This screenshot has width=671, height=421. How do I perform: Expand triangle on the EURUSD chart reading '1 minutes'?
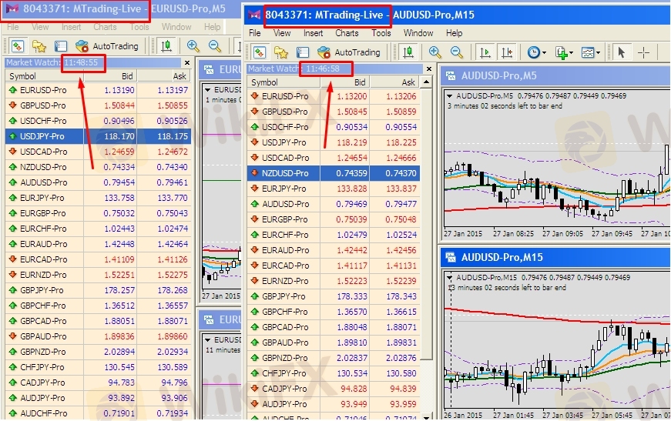pos(207,90)
